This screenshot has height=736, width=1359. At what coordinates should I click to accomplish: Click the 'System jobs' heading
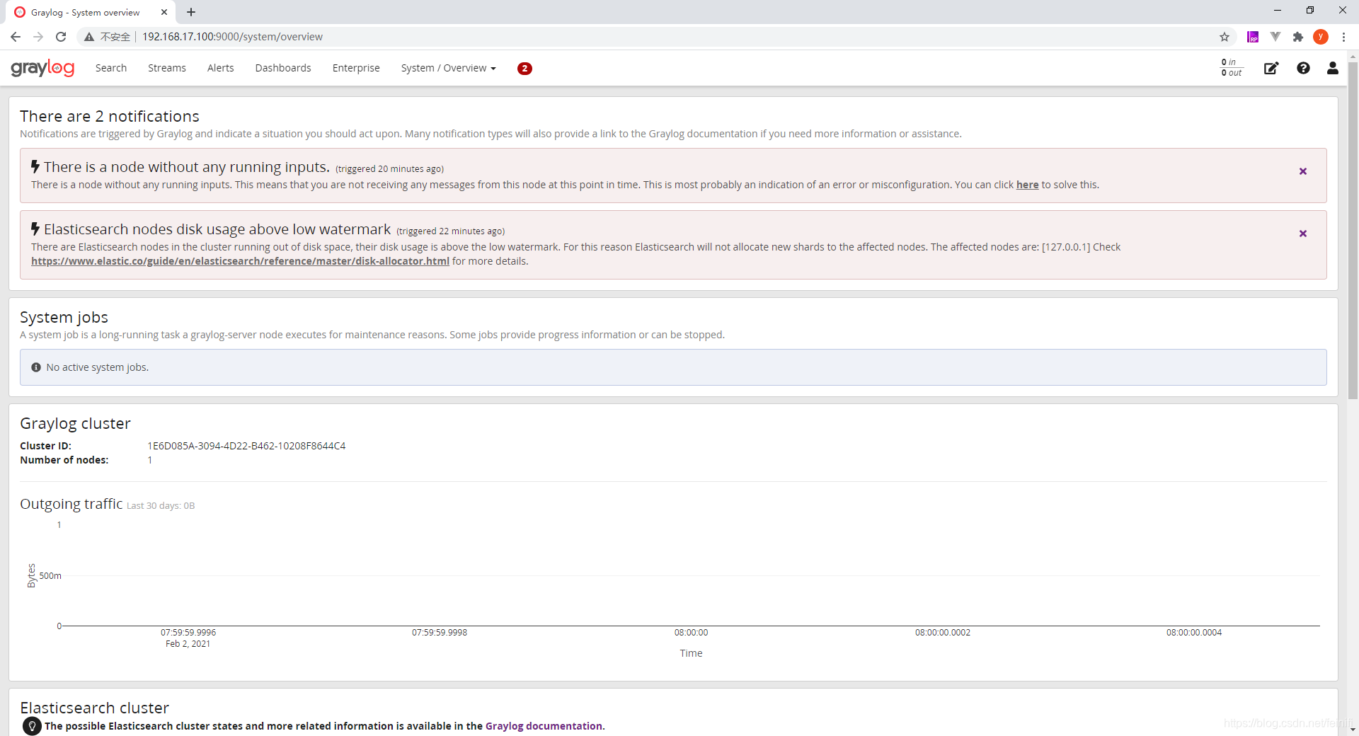(64, 317)
